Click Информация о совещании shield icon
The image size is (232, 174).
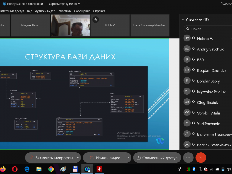point(4,4)
